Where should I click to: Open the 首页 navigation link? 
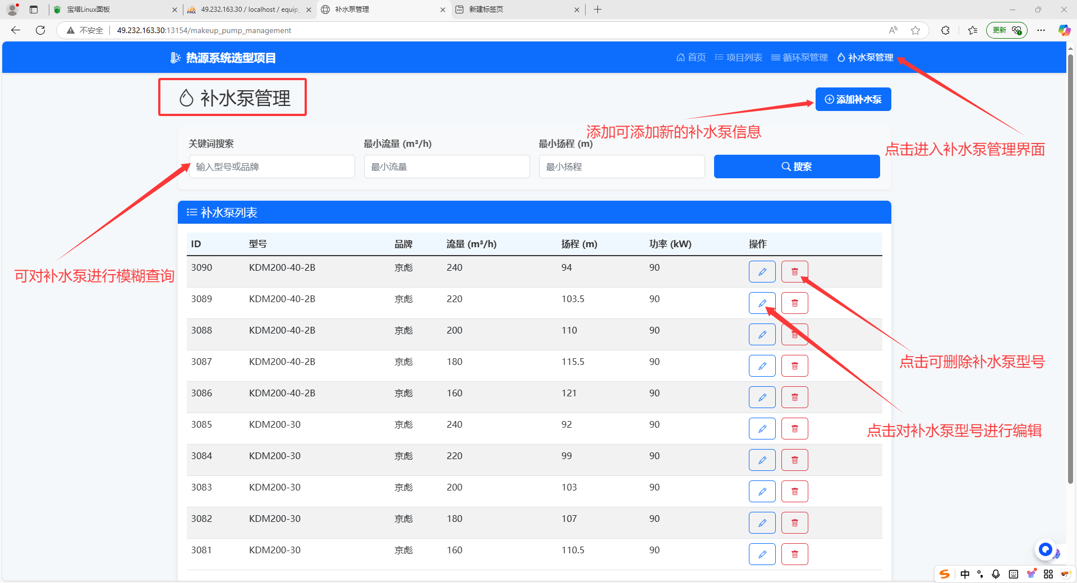click(x=691, y=57)
